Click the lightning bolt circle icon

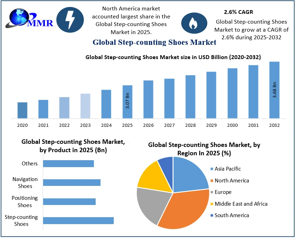70,20
